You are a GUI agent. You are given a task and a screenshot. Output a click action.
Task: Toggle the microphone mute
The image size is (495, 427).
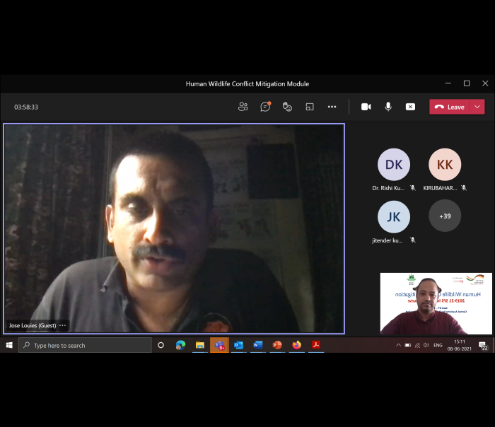click(x=388, y=107)
